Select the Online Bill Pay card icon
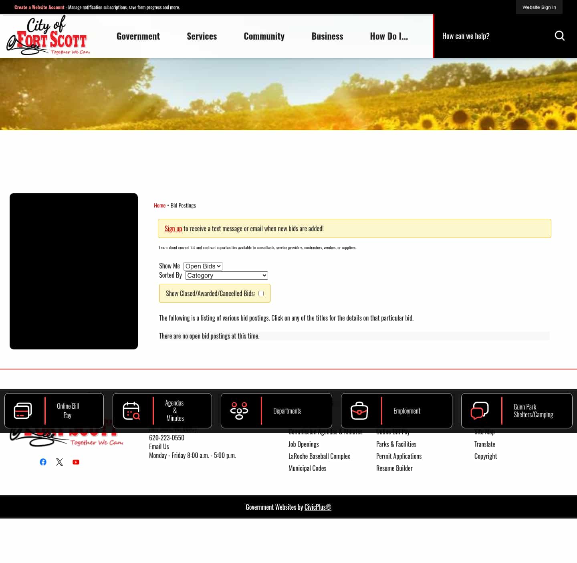The width and height of the screenshot is (577, 563). tap(22, 410)
